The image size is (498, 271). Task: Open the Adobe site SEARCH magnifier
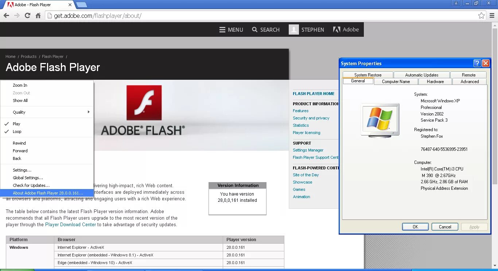255,30
